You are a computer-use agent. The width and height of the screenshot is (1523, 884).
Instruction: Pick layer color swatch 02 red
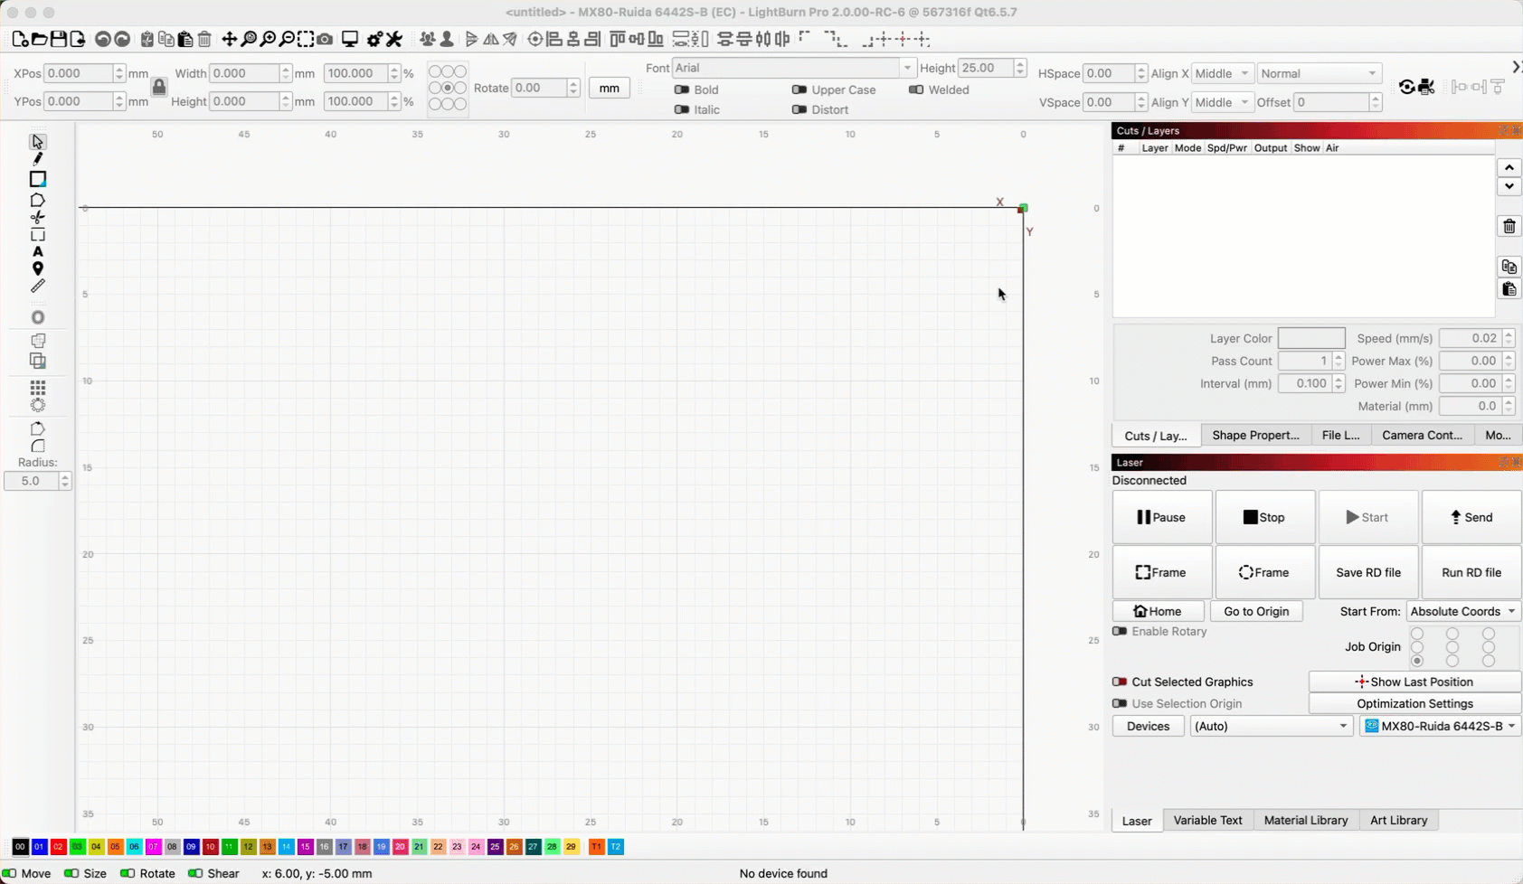[58, 847]
